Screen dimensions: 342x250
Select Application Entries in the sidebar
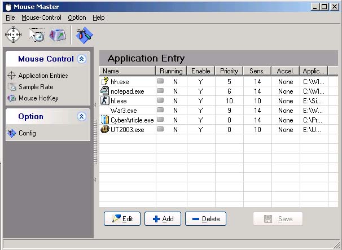43,76
